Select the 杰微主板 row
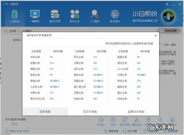 [134, 75]
